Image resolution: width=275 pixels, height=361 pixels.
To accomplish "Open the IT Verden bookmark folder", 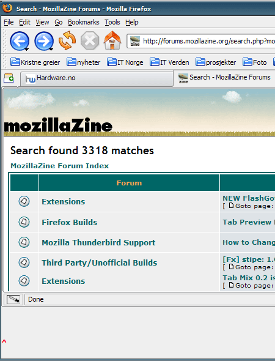I will click(169, 62).
